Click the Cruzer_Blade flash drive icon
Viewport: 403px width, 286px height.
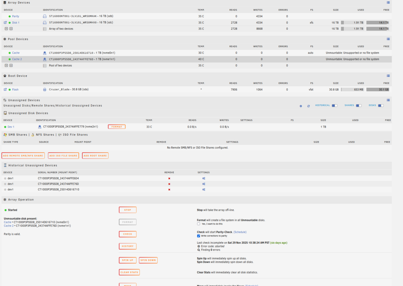(x=45, y=90)
